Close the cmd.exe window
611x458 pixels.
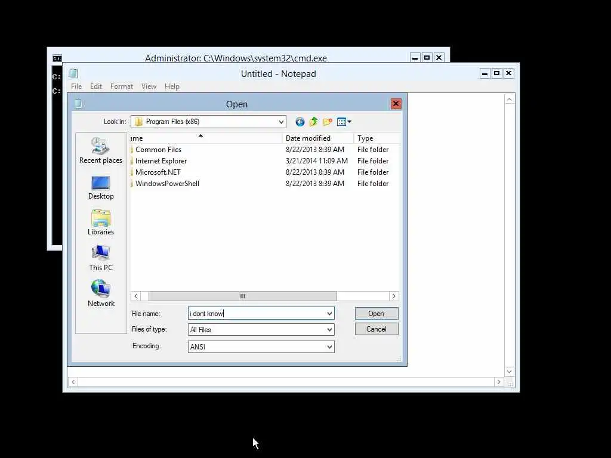point(439,58)
